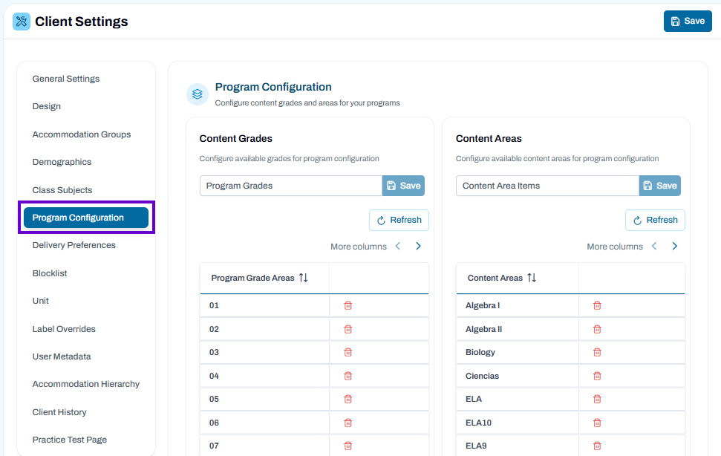Select Demographics in sidebar
Viewport: 721px width, 456px height.
(62, 162)
